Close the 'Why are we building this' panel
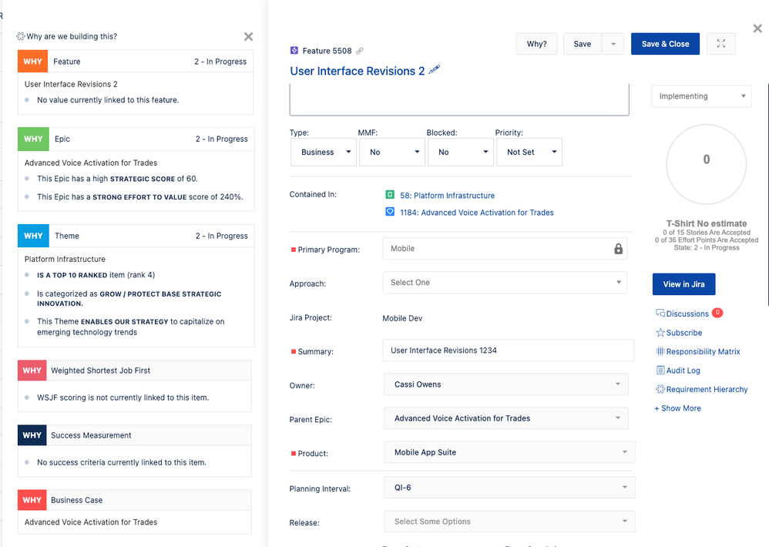 pyautogui.click(x=248, y=36)
